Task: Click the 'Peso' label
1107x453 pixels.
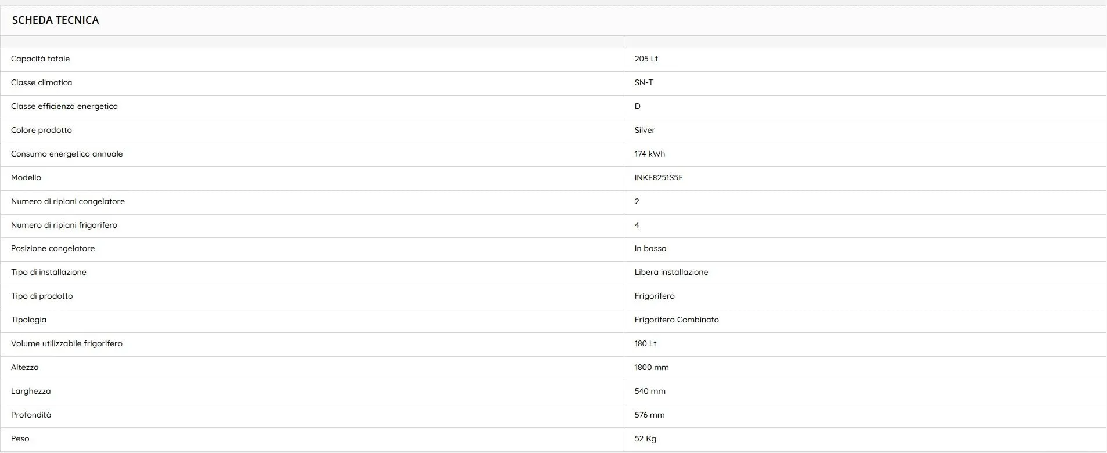Action: coord(20,438)
